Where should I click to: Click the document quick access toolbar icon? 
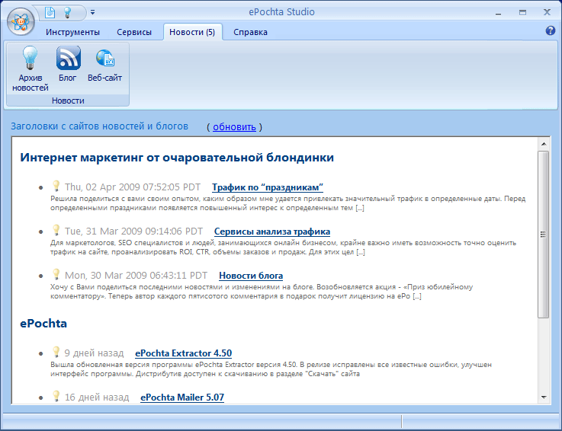pos(50,12)
